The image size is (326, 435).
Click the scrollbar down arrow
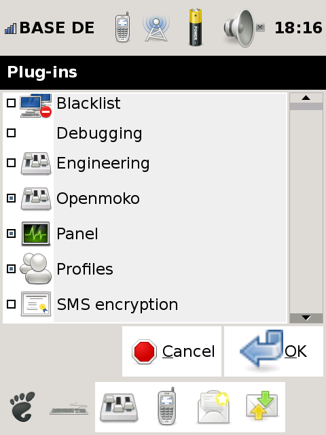(306, 318)
